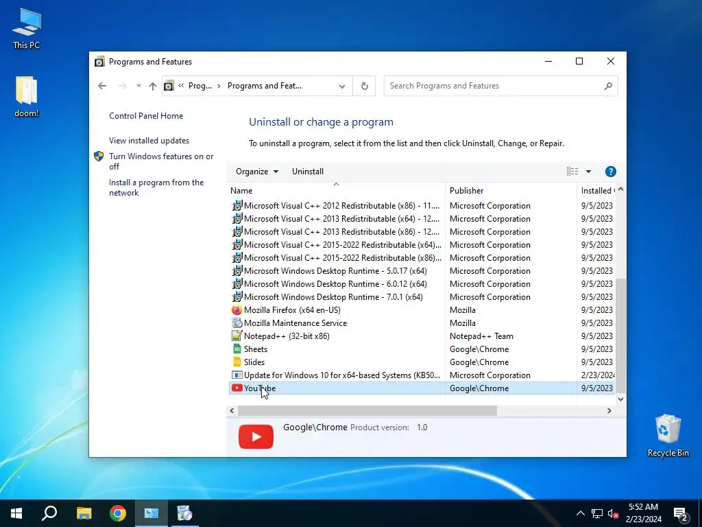
Task: Click the horizontal scrollbar left arrow
Action: (232, 410)
